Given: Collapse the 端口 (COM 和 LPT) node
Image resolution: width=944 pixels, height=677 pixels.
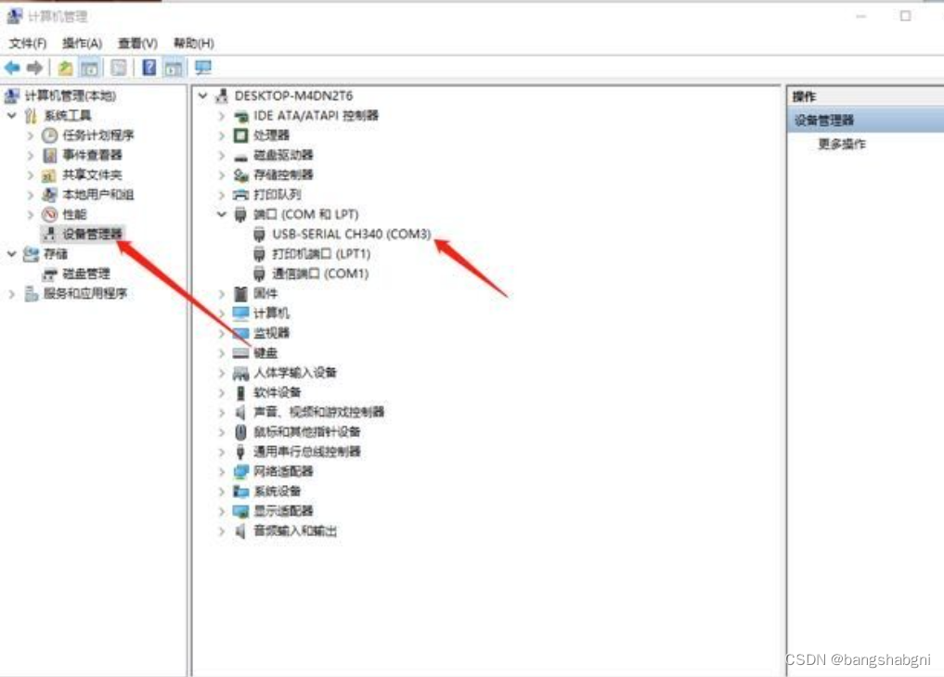Looking at the screenshot, I should pos(222,214).
